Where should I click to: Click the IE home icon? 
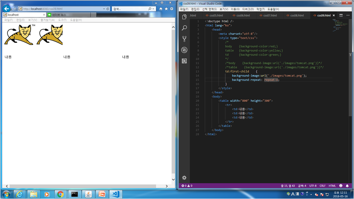(161, 9)
